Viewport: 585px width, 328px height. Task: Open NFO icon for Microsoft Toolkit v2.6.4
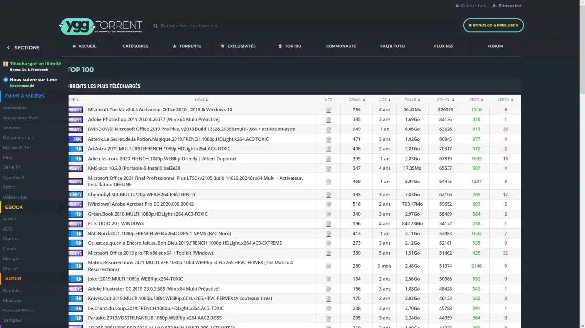coord(329,110)
